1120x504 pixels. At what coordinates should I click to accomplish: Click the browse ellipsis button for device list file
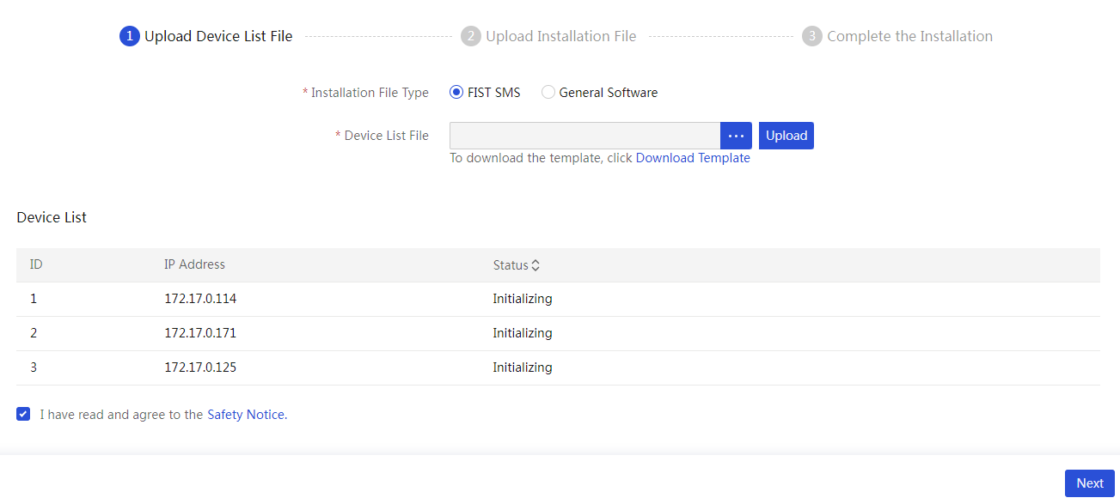click(x=736, y=136)
